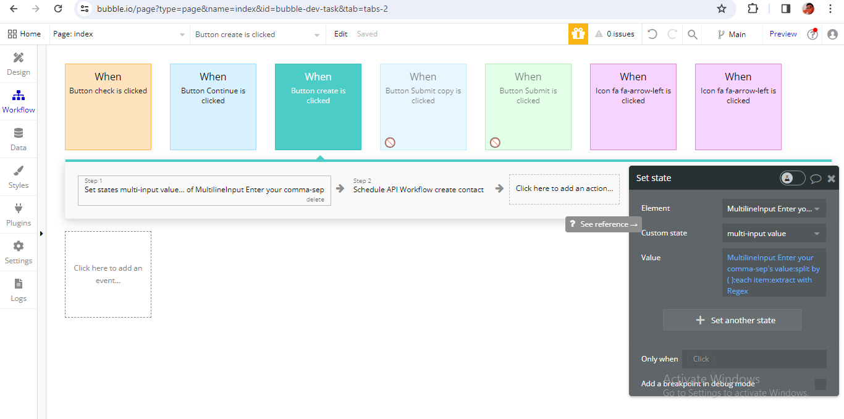The width and height of the screenshot is (844, 419).
Task: Open the Custom state multi-input value dropdown
Action: pos(774,234)
